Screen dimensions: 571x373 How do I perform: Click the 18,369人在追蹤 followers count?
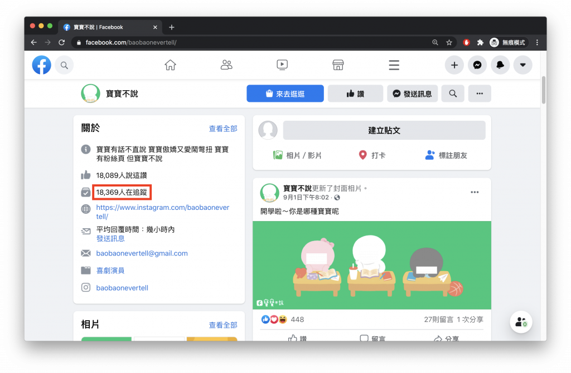click(x=121, y=192)
